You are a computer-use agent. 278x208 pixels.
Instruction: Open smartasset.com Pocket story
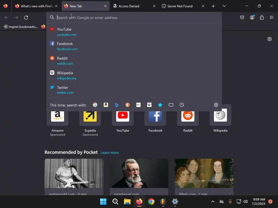[139, 177]
